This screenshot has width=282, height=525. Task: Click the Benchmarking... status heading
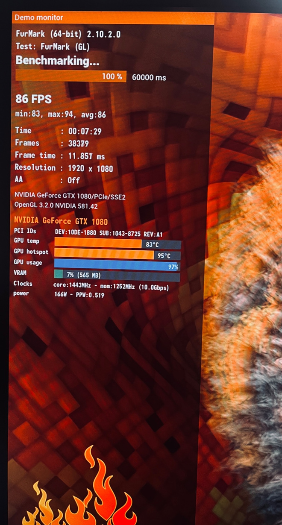point(57,61)
